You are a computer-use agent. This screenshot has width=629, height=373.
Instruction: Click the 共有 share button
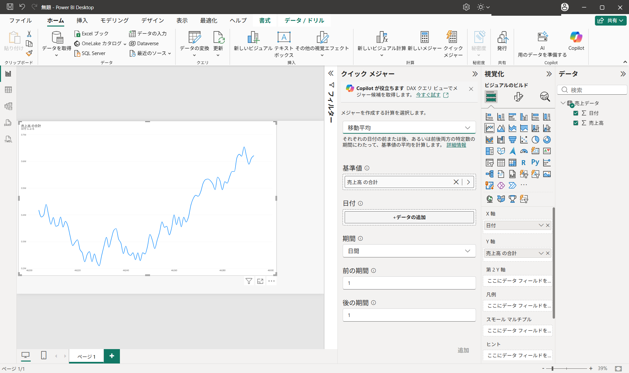click(611, 20)
